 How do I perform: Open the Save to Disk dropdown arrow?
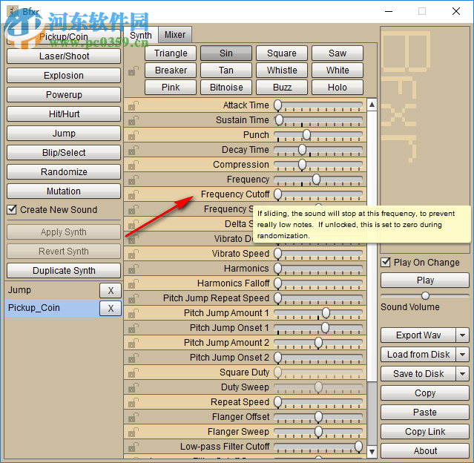coord(462,374)
